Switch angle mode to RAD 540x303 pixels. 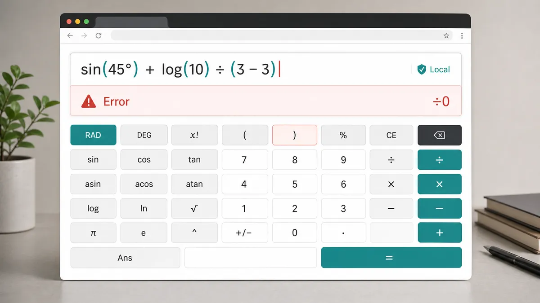pyautogui.click(x=93, y=135)
